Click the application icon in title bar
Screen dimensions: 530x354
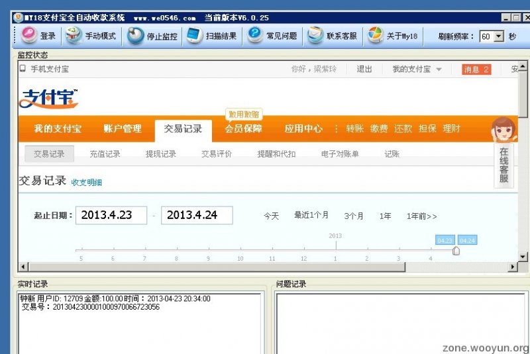click(19, 17)
